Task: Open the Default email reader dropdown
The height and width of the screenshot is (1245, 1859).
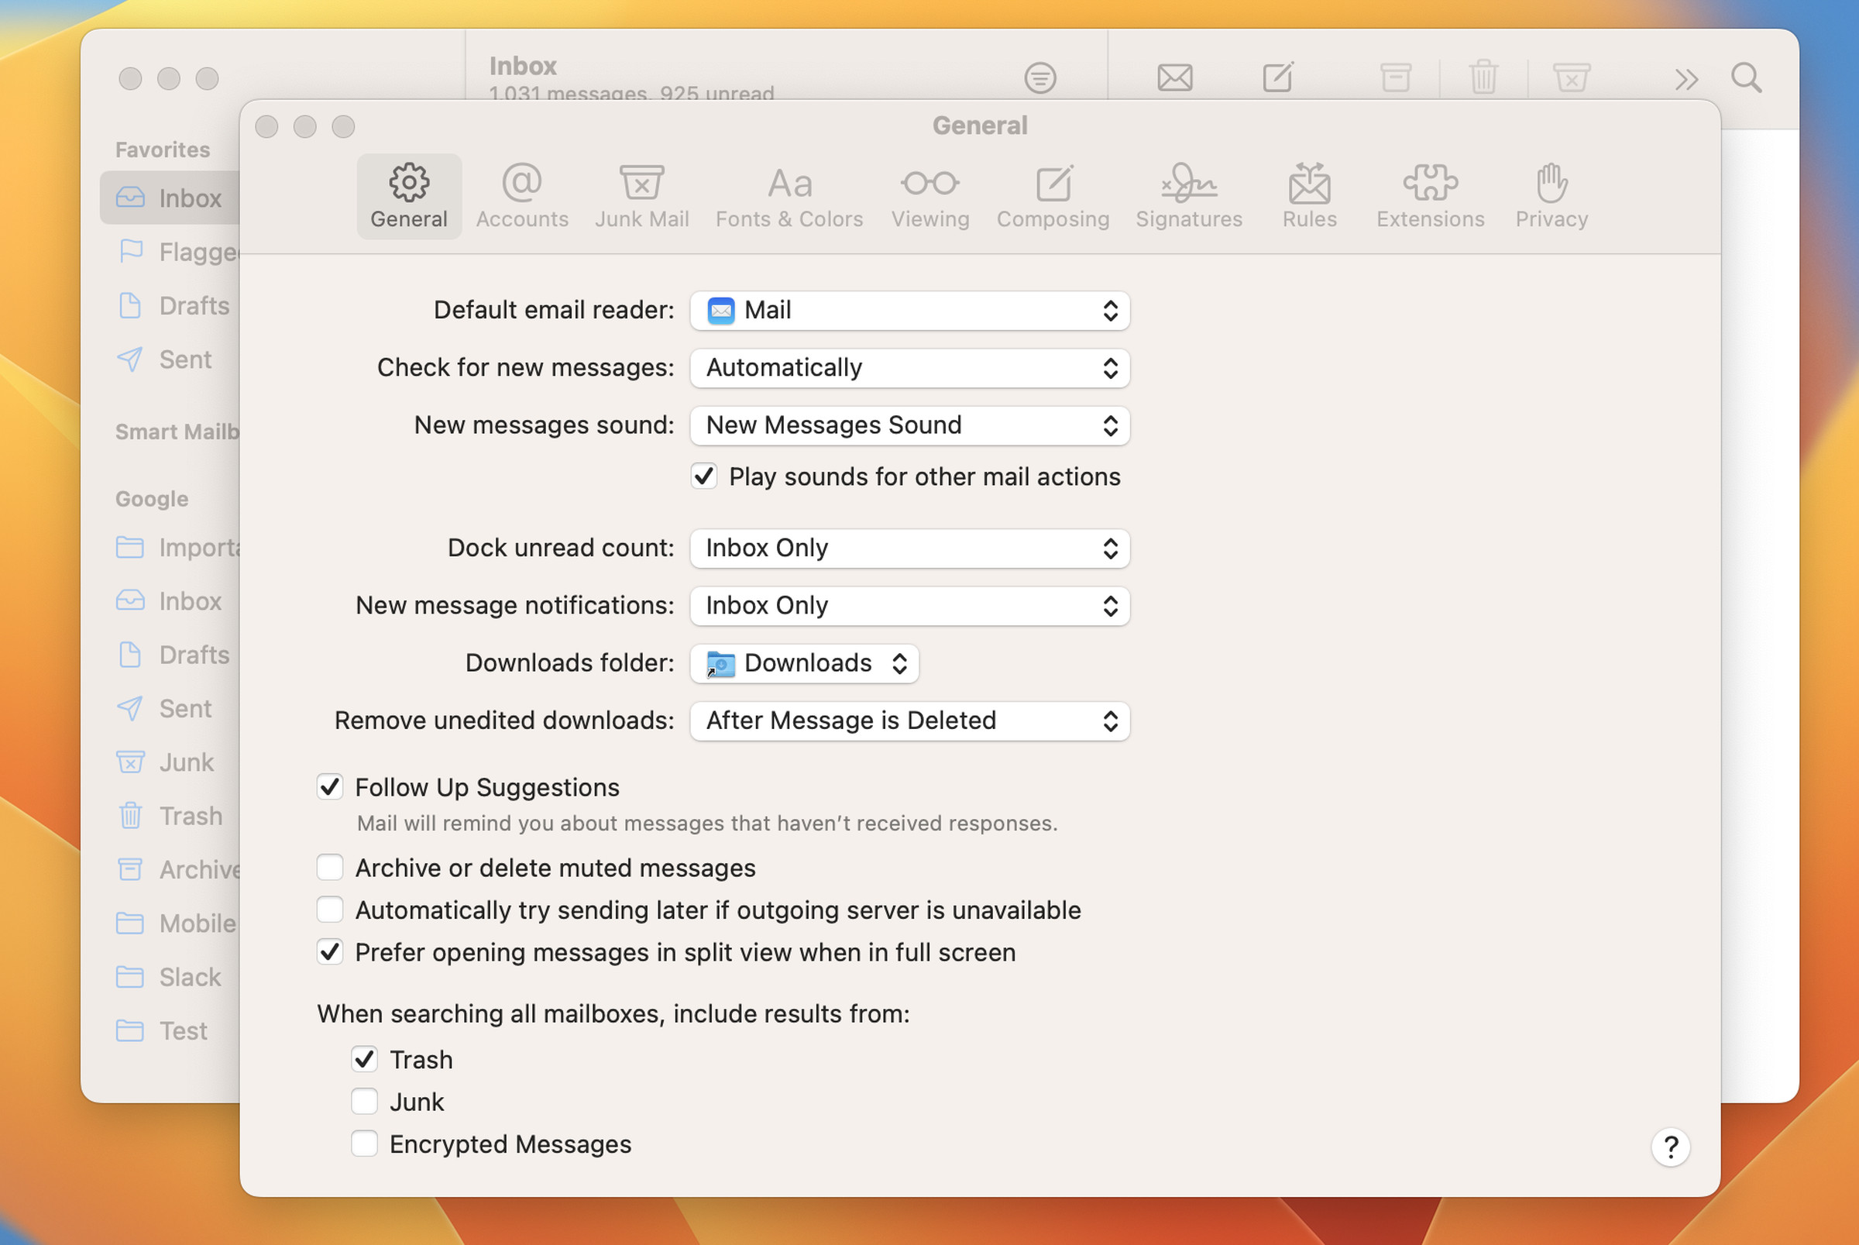Action: pos(909,311)
